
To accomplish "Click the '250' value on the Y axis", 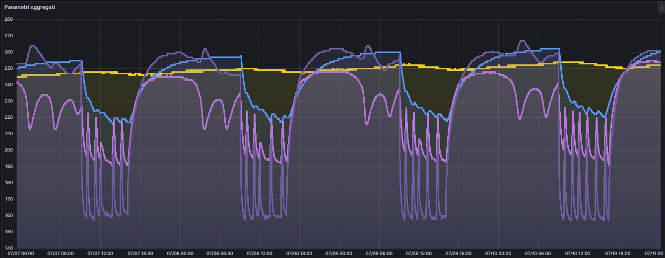I will point(8,68).
